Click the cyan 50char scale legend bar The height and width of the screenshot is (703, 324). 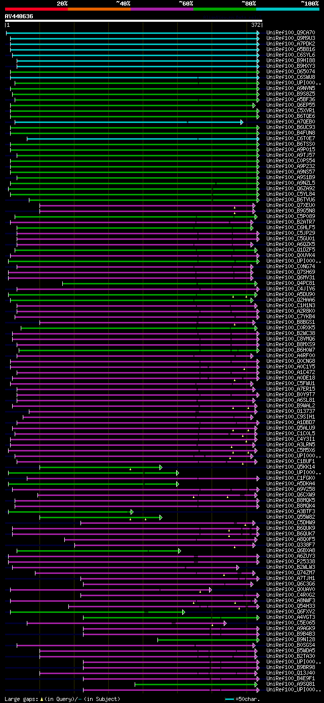[x=230, y=699]
